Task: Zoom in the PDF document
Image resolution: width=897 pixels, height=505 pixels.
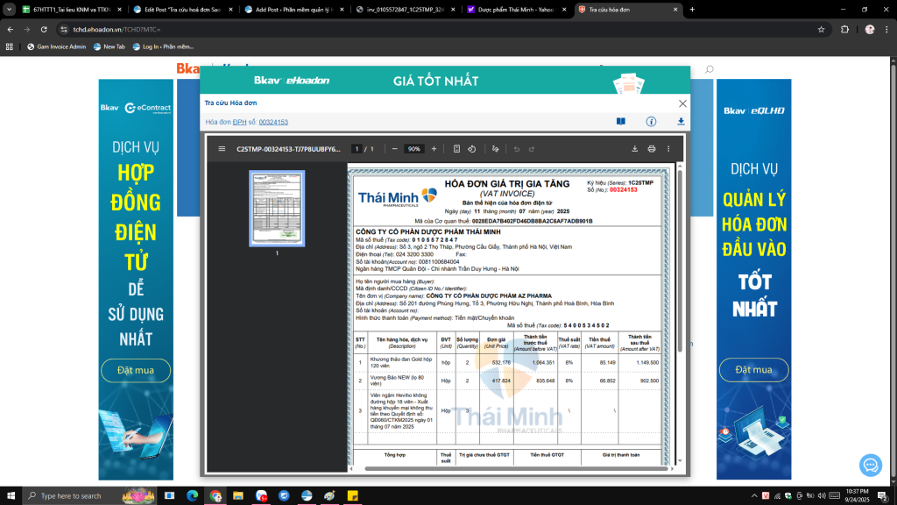Action: [433, 149]
